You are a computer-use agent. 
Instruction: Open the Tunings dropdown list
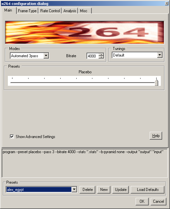click(x=160, y=55)
